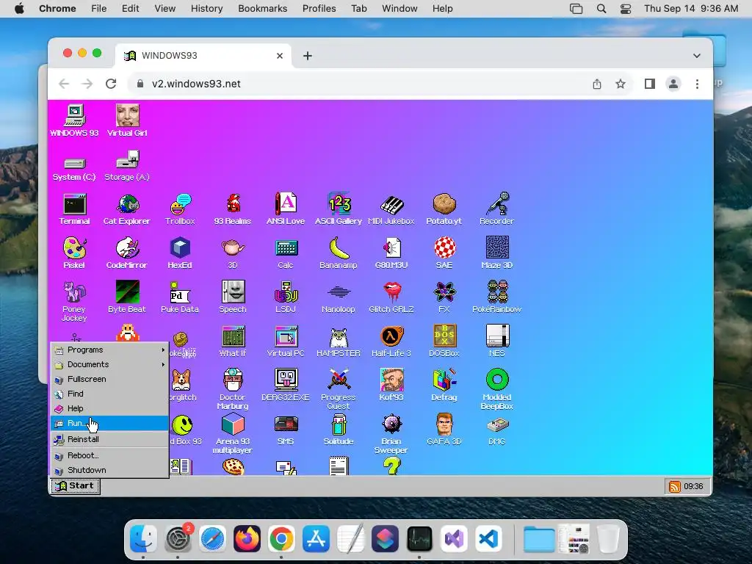This screenshot has height=564, width=752.
Task: Open Bananamp banana icon
Action: [x=339, y=253]
